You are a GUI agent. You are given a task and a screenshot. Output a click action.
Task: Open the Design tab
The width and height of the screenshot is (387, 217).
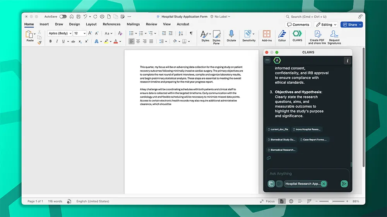(x=74, y=24)
